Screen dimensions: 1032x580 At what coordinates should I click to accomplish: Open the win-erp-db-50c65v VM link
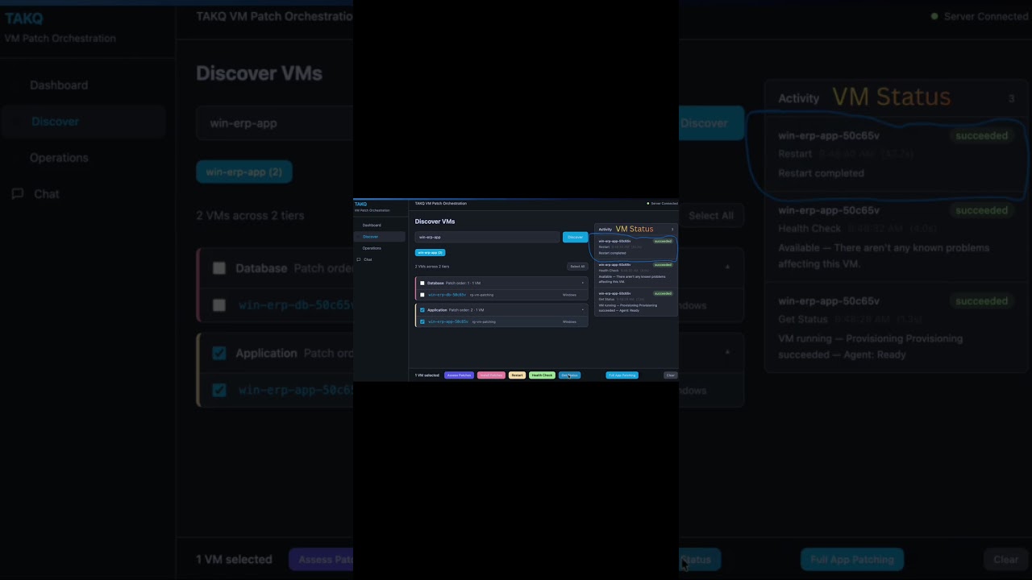pyautogui.click(x=447, y=295)
